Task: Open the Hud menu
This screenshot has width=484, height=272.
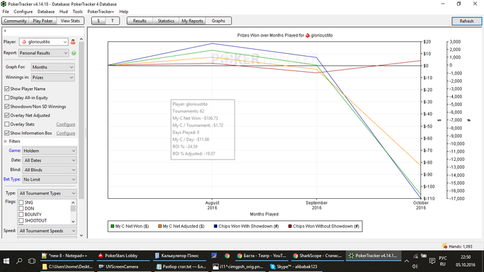Action: coord(64,12)
